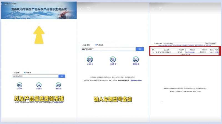Open 公告文本 icon in the left screen

pos(19,85)
